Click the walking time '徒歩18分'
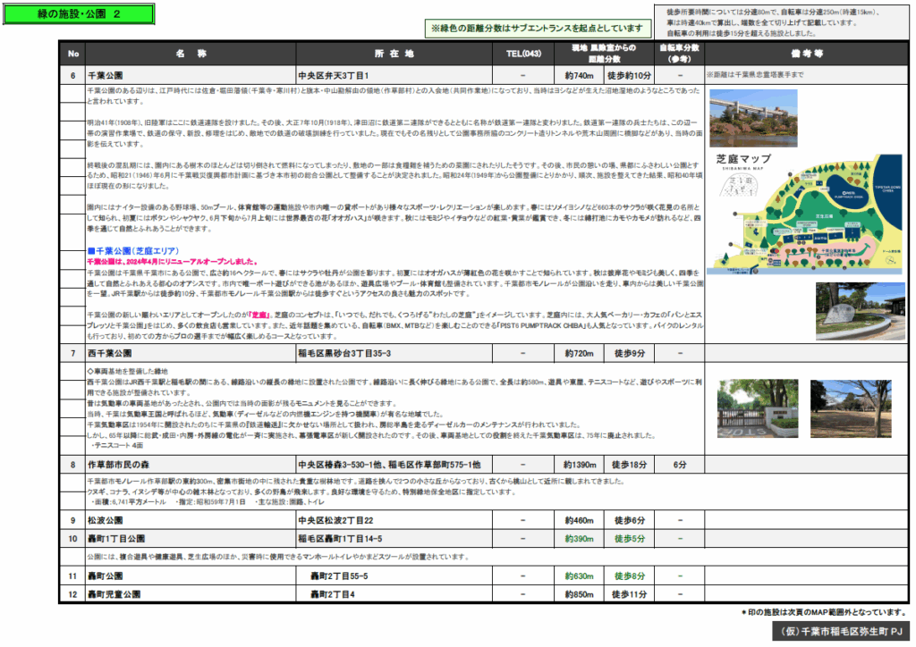 coord(629,465)
